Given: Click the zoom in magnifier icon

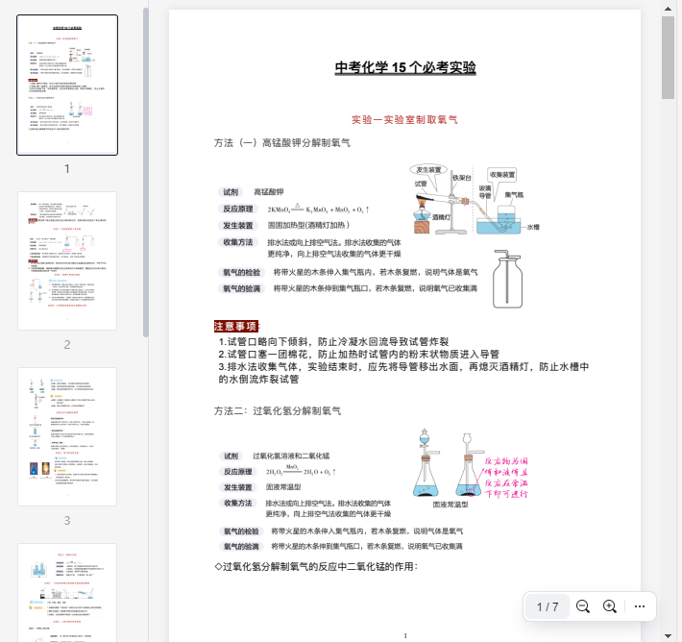Looking at the screenshot, I should (x=610, y=606).
